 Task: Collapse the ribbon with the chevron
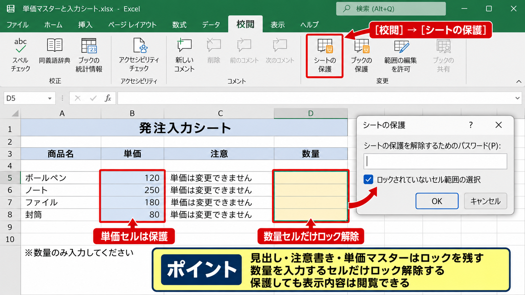(x=519, y=82)
